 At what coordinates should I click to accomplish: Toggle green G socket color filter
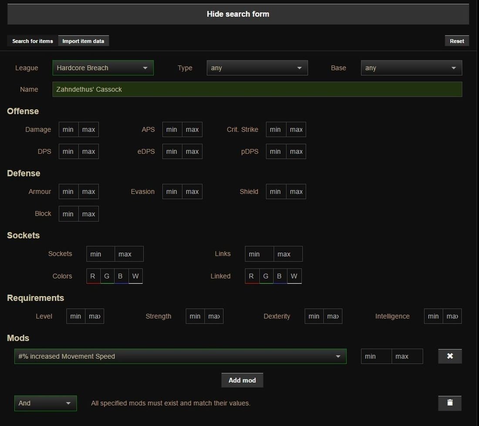tap(107, 276)
